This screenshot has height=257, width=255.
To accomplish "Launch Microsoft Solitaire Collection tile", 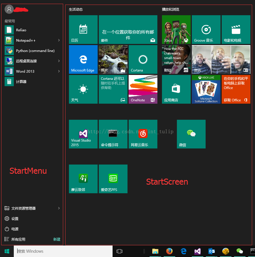I will tap(206, 89).
